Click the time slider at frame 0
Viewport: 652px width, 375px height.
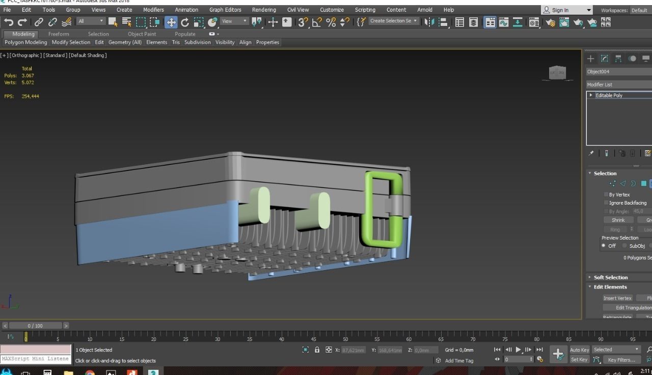[26, 336]
